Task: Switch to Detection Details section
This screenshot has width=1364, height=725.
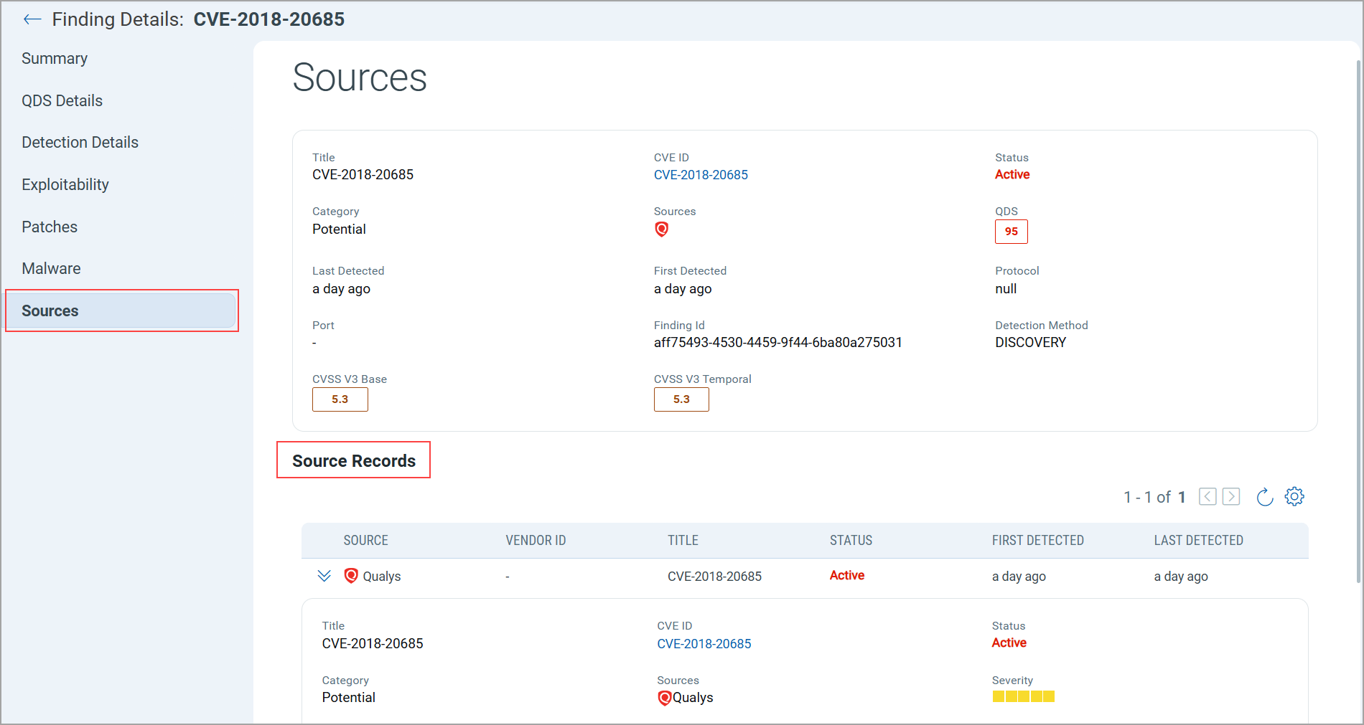Action: pyautogui.click(x=80, y=142)
